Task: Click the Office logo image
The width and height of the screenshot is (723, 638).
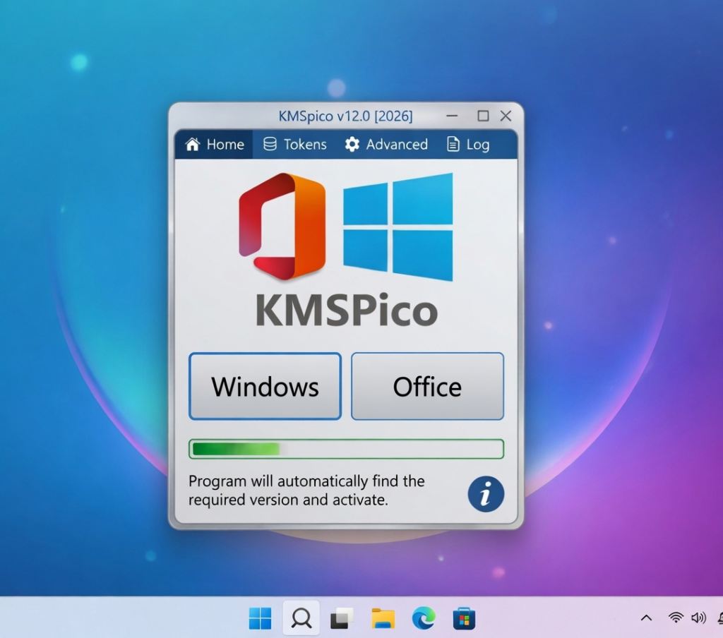Action: tap(282, 227)
